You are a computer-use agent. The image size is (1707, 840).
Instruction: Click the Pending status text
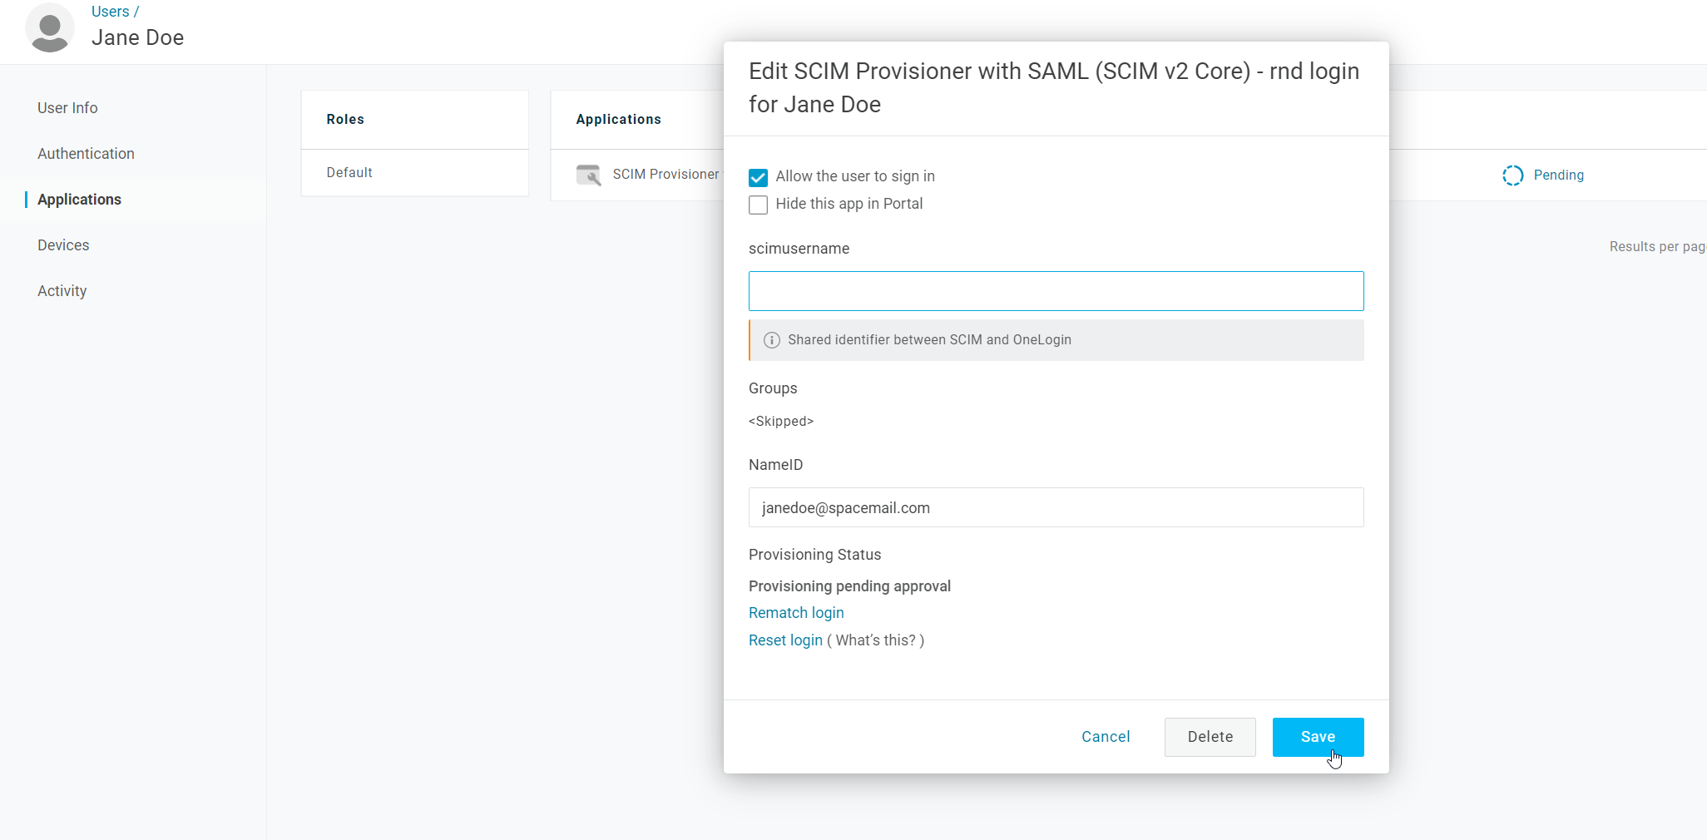coord(1558,175)
